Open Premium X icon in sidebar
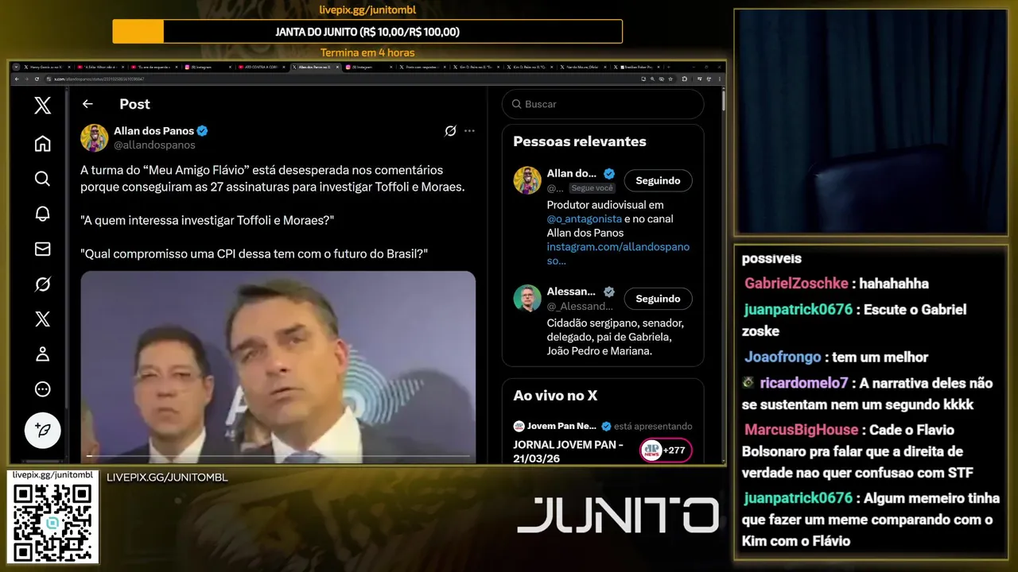This screenshot has width=1018, height=572. pos(43,319)
